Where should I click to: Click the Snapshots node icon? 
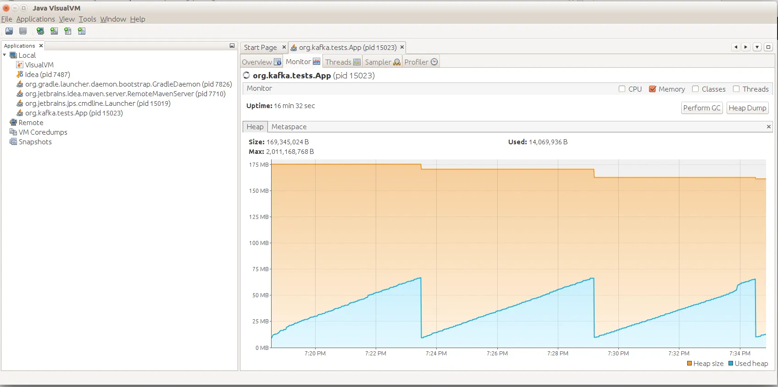[13, 142]
